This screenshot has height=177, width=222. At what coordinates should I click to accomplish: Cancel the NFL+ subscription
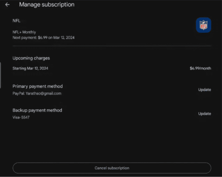112,168
